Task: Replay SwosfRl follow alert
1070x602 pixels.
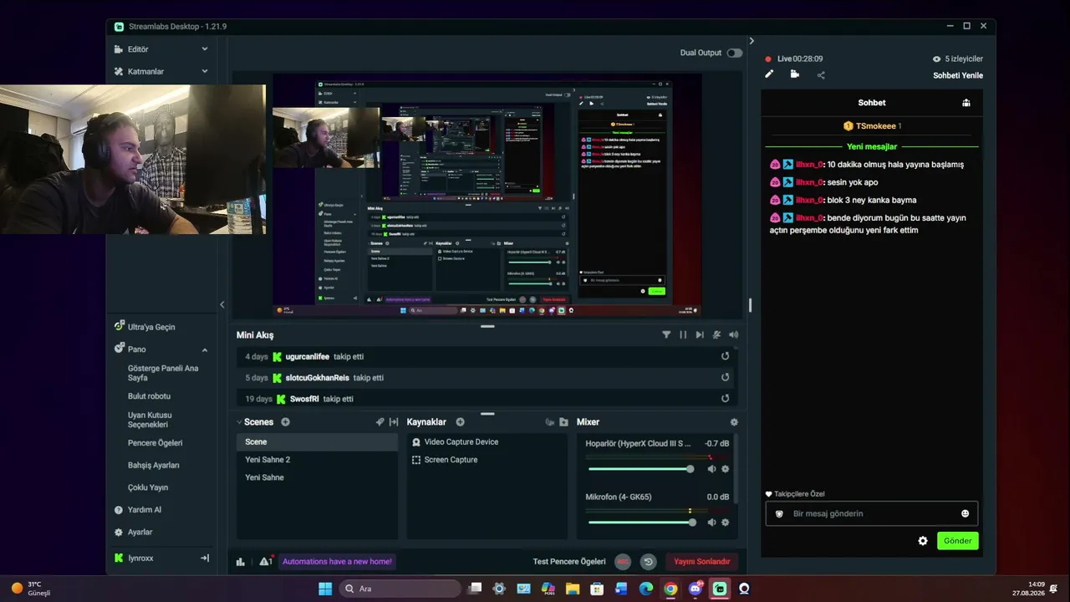Action: click(x=725, y=399)
